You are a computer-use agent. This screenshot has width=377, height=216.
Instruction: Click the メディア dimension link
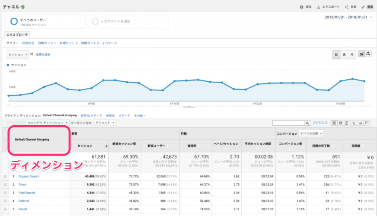(124, 116)
